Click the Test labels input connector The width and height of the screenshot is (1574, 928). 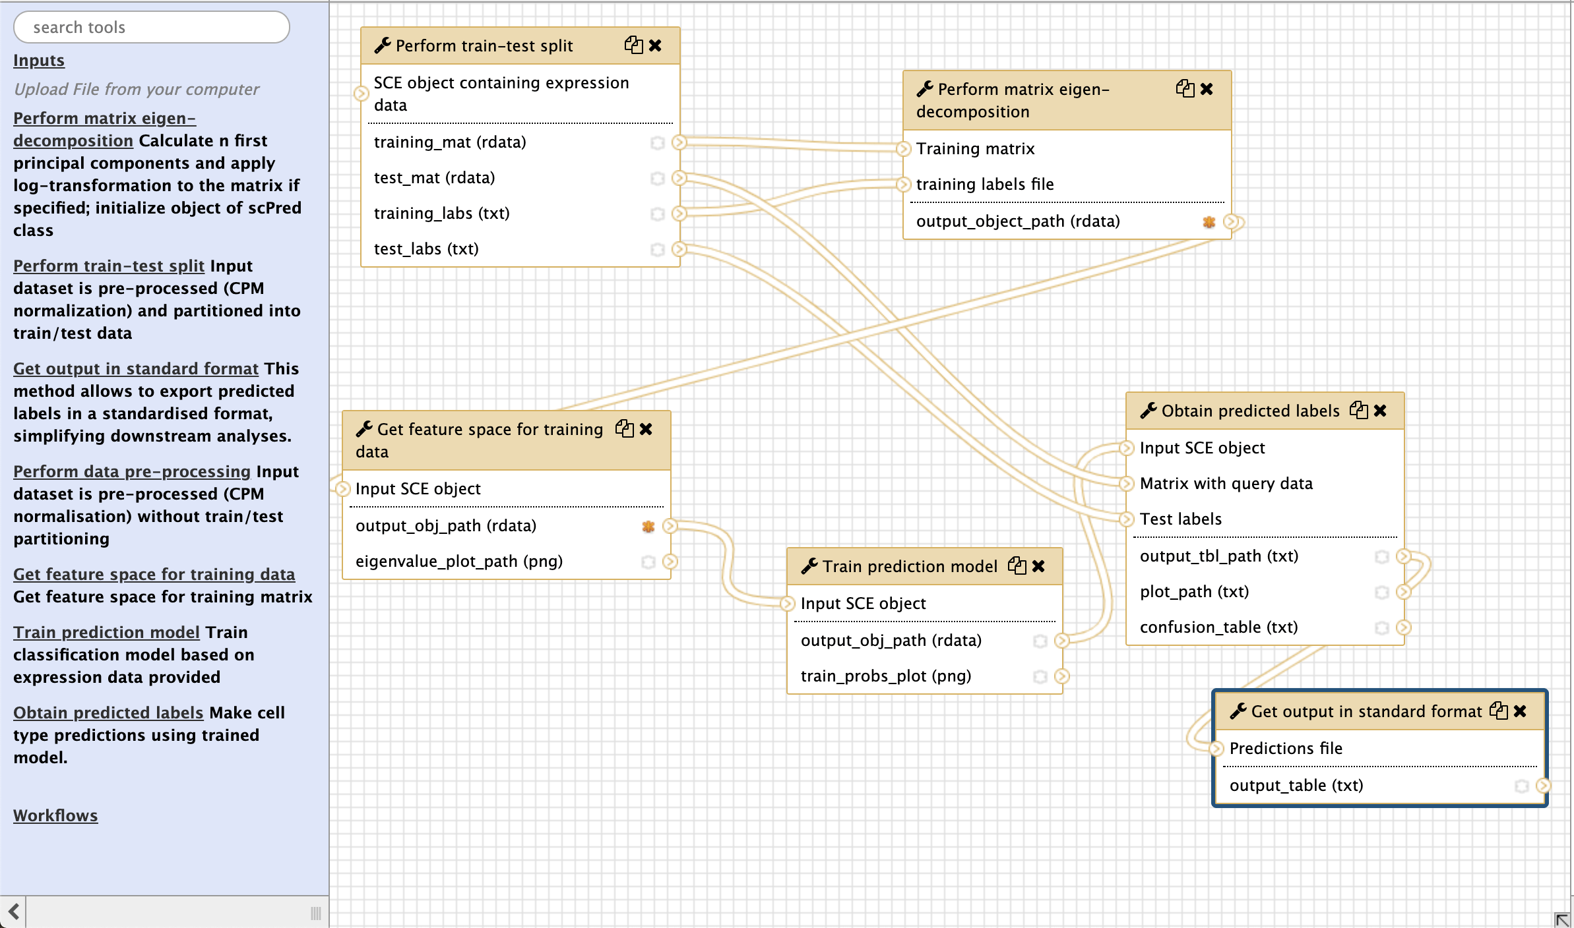[x=1127, y=519]
